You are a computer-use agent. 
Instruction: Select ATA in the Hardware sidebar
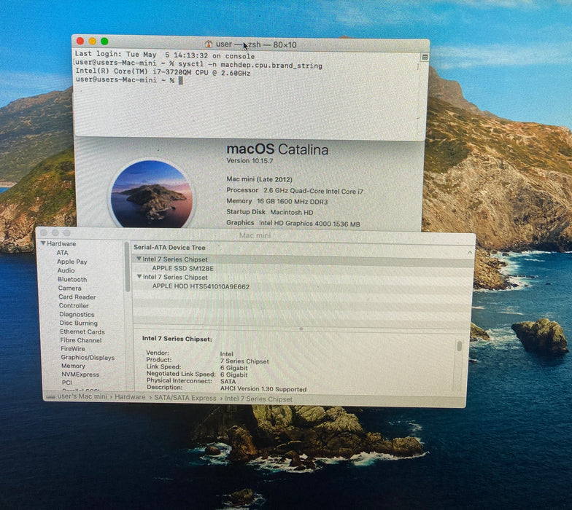(x=63, y=252)
